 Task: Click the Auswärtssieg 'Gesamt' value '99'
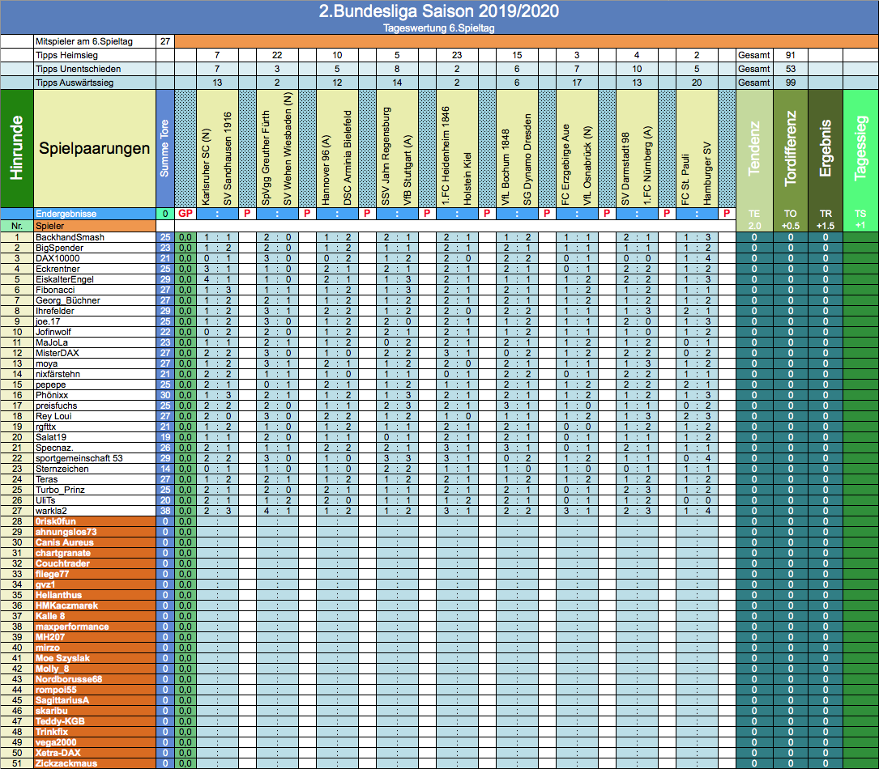791,83
